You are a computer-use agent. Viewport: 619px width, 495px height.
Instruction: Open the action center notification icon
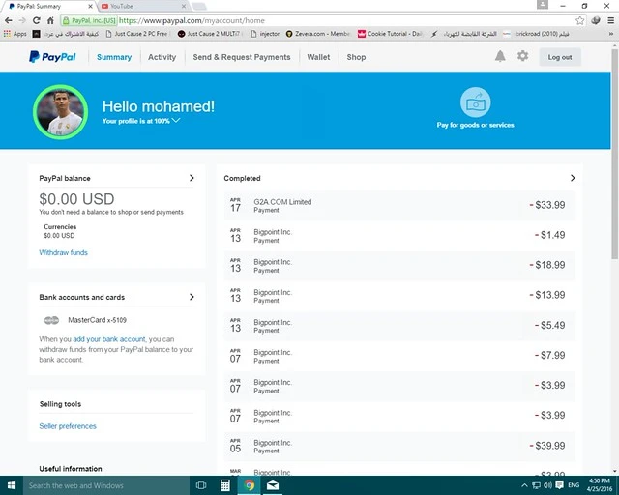(559, 485)
